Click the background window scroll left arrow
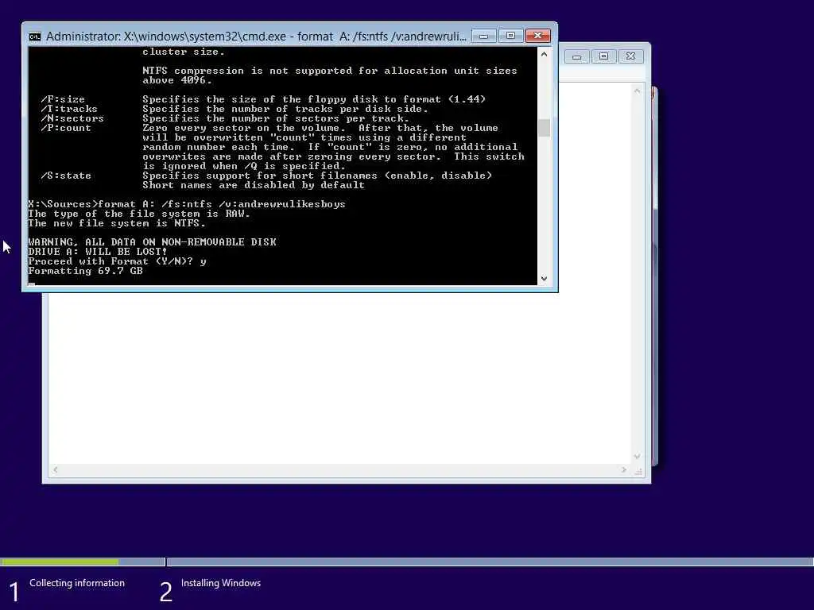 pos(56,470)
